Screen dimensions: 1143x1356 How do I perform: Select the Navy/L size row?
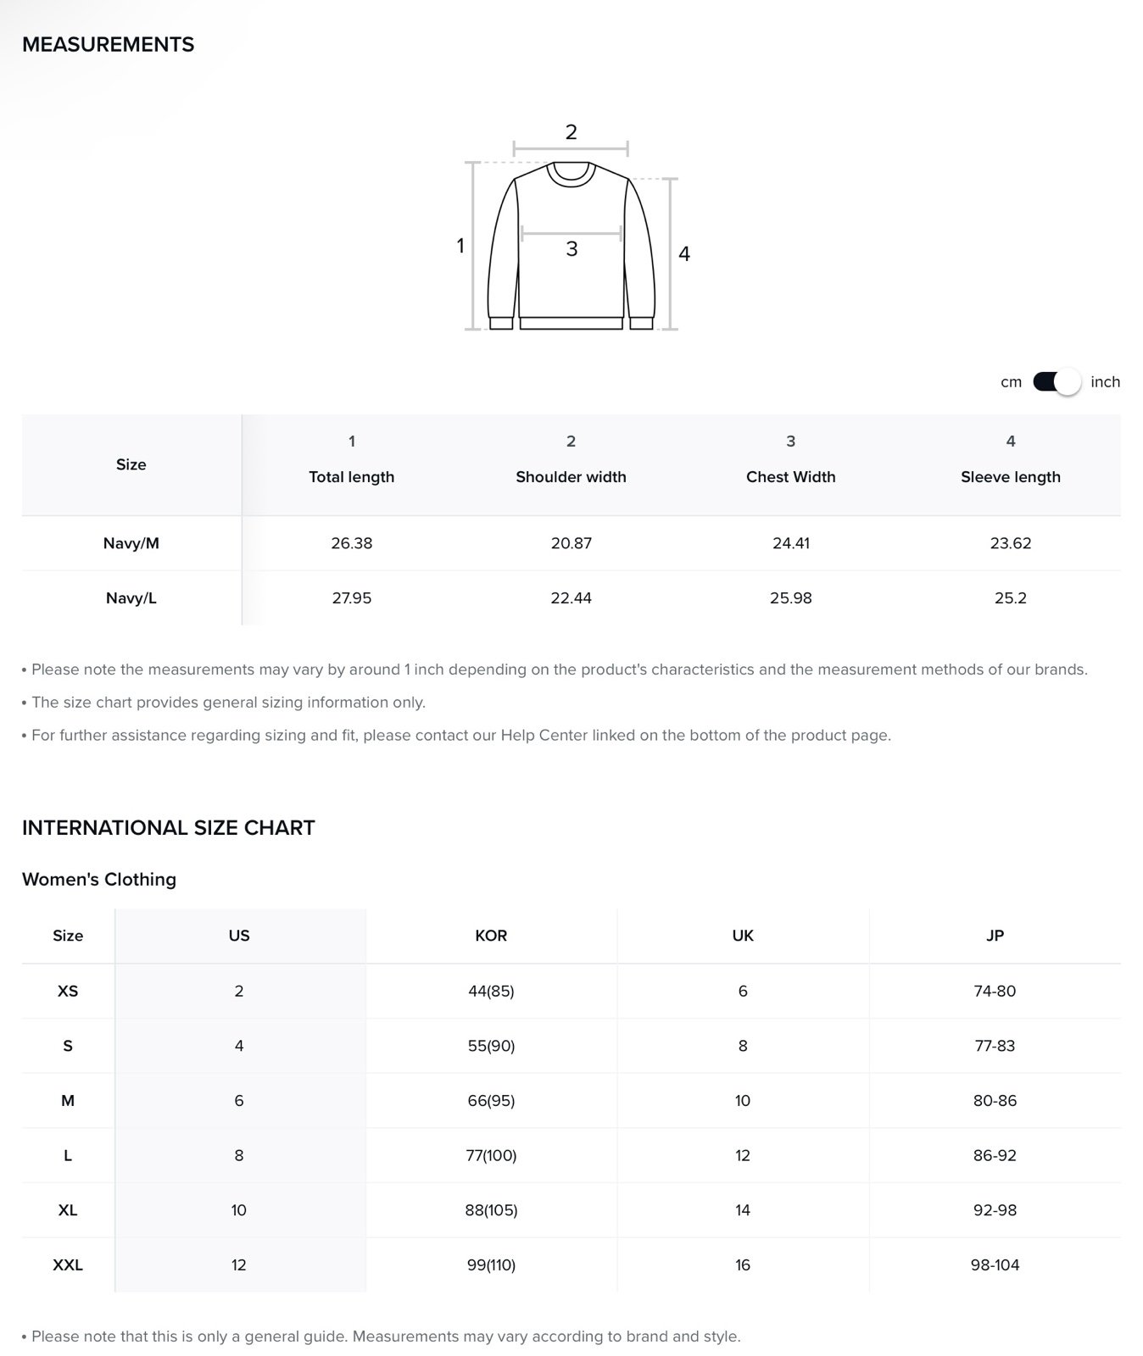(571, 598)
